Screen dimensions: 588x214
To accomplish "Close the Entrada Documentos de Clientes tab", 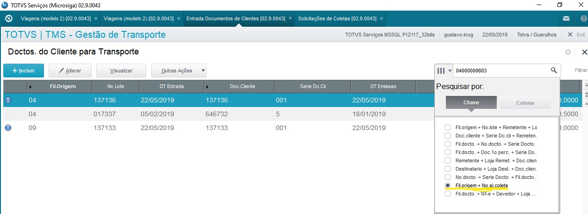I will (x=290, y=19).
